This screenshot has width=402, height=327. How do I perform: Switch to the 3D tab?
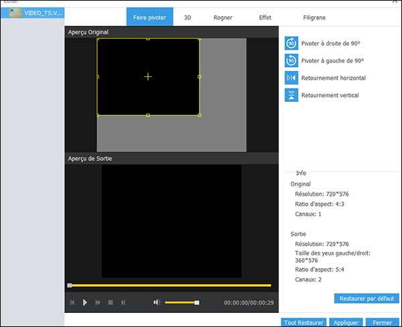tap(188, 17)
